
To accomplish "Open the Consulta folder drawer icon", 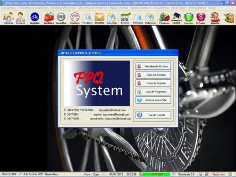I will (100, 18).
